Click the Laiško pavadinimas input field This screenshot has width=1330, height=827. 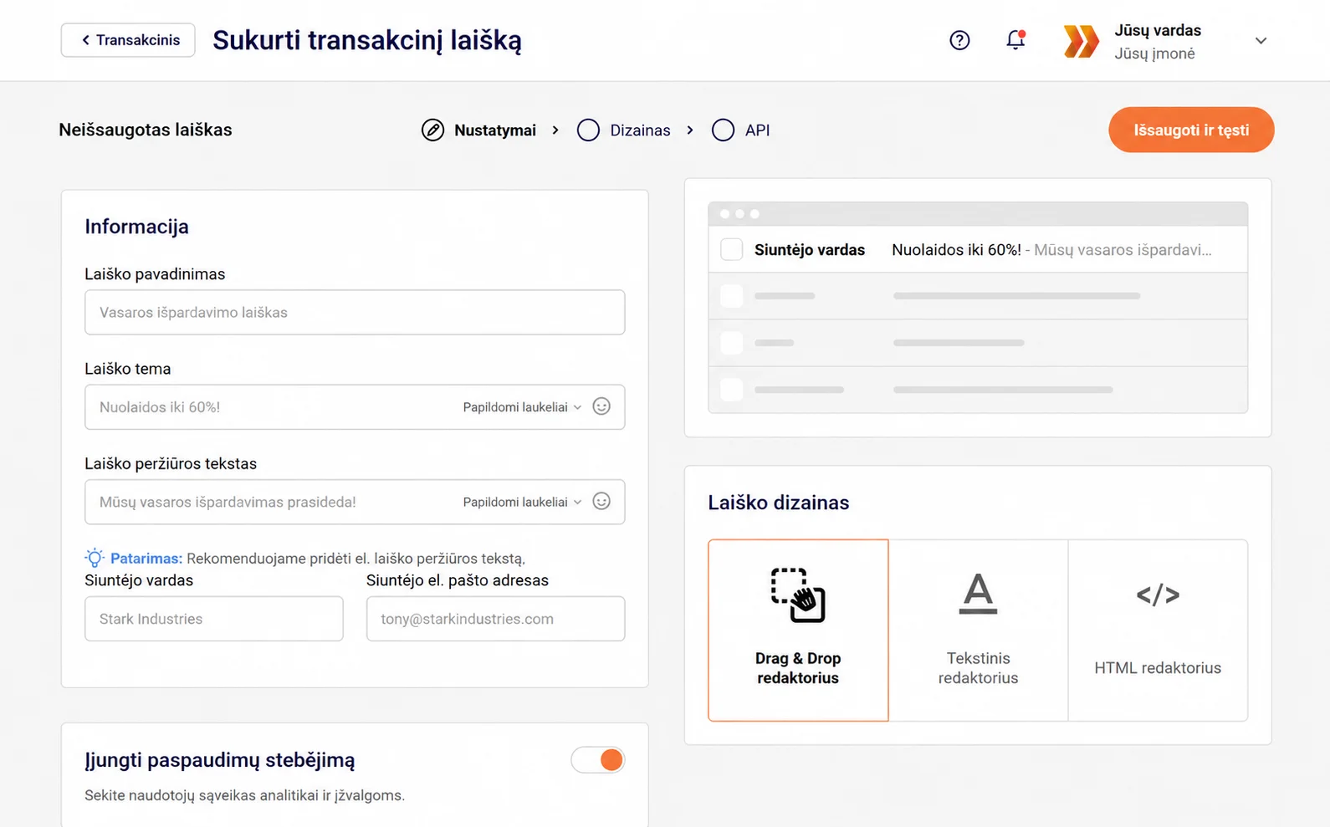click(x=355, y=312)
